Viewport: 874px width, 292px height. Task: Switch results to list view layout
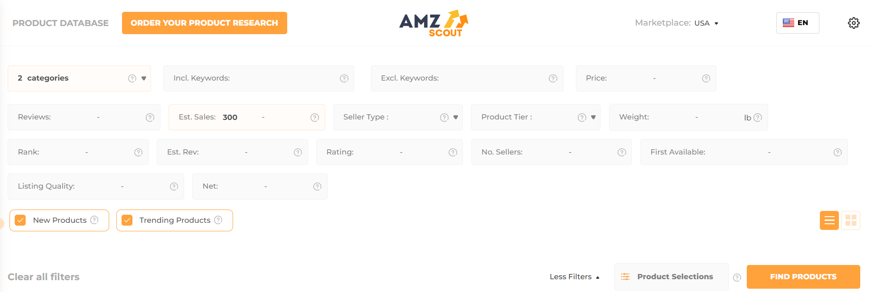[829, 220]
